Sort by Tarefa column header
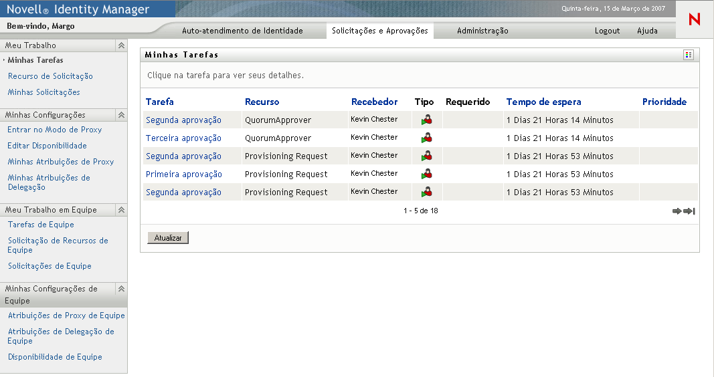714x377 pixels. coord(160,102)
